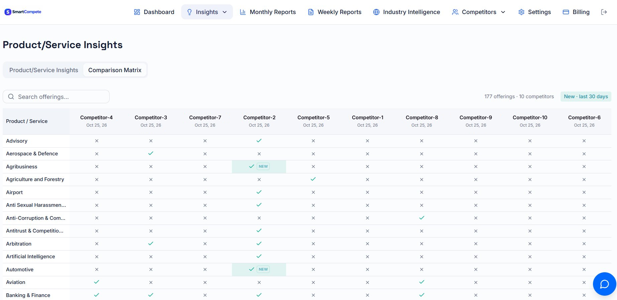
Task: Select the Agribusiness row label
Action: [x=22, y=167]
